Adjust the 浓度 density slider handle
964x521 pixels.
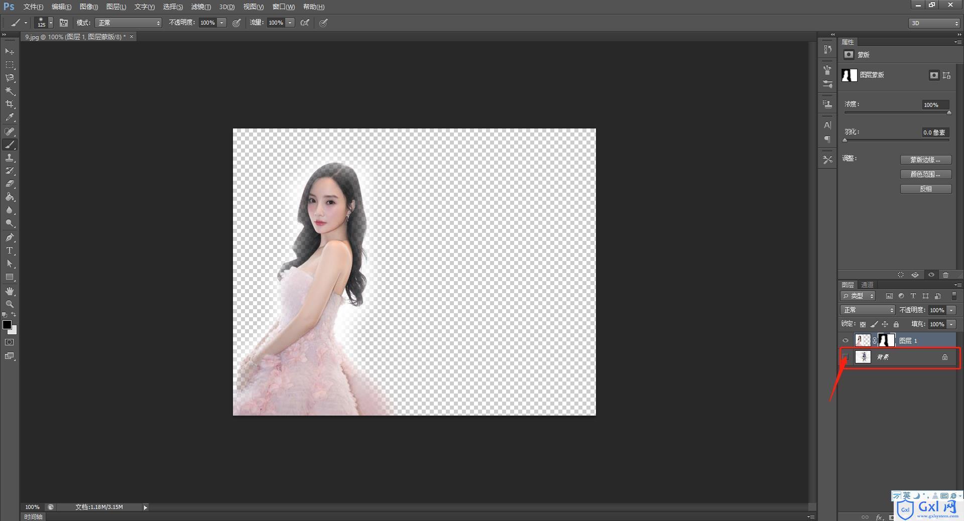tap(949, 113)
